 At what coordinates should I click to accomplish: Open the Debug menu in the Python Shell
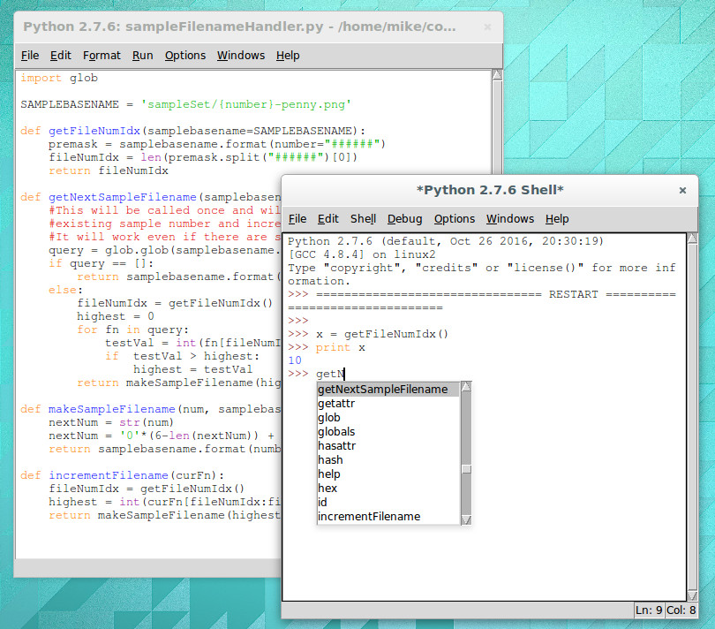[x=404, y=218]
